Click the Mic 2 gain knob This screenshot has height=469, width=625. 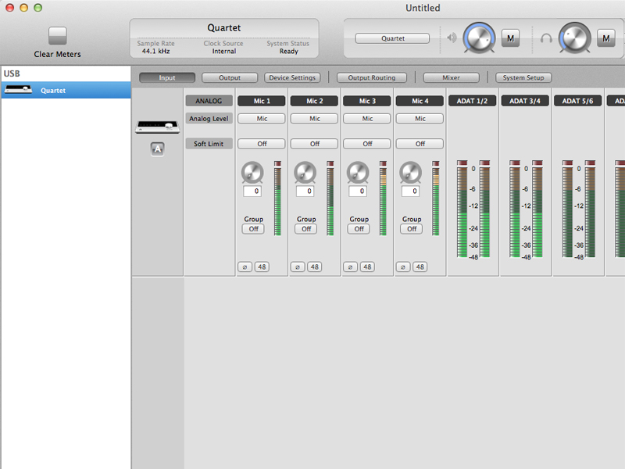coord(305,173)
